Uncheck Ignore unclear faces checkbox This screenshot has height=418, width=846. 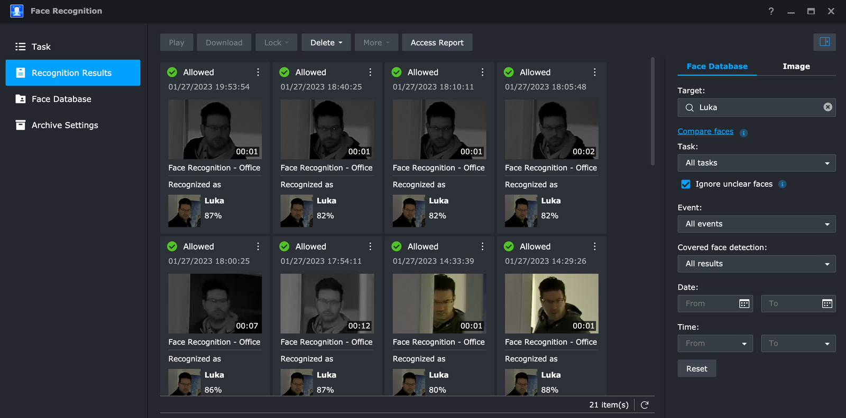686,184
